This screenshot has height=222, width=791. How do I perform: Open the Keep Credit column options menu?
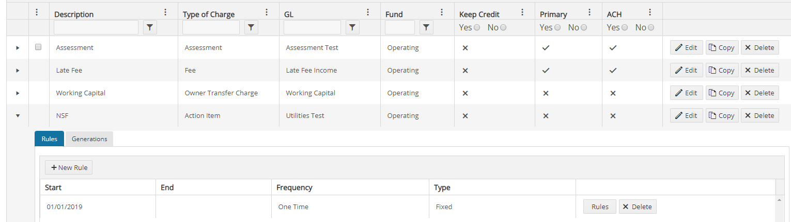[522, 13]
